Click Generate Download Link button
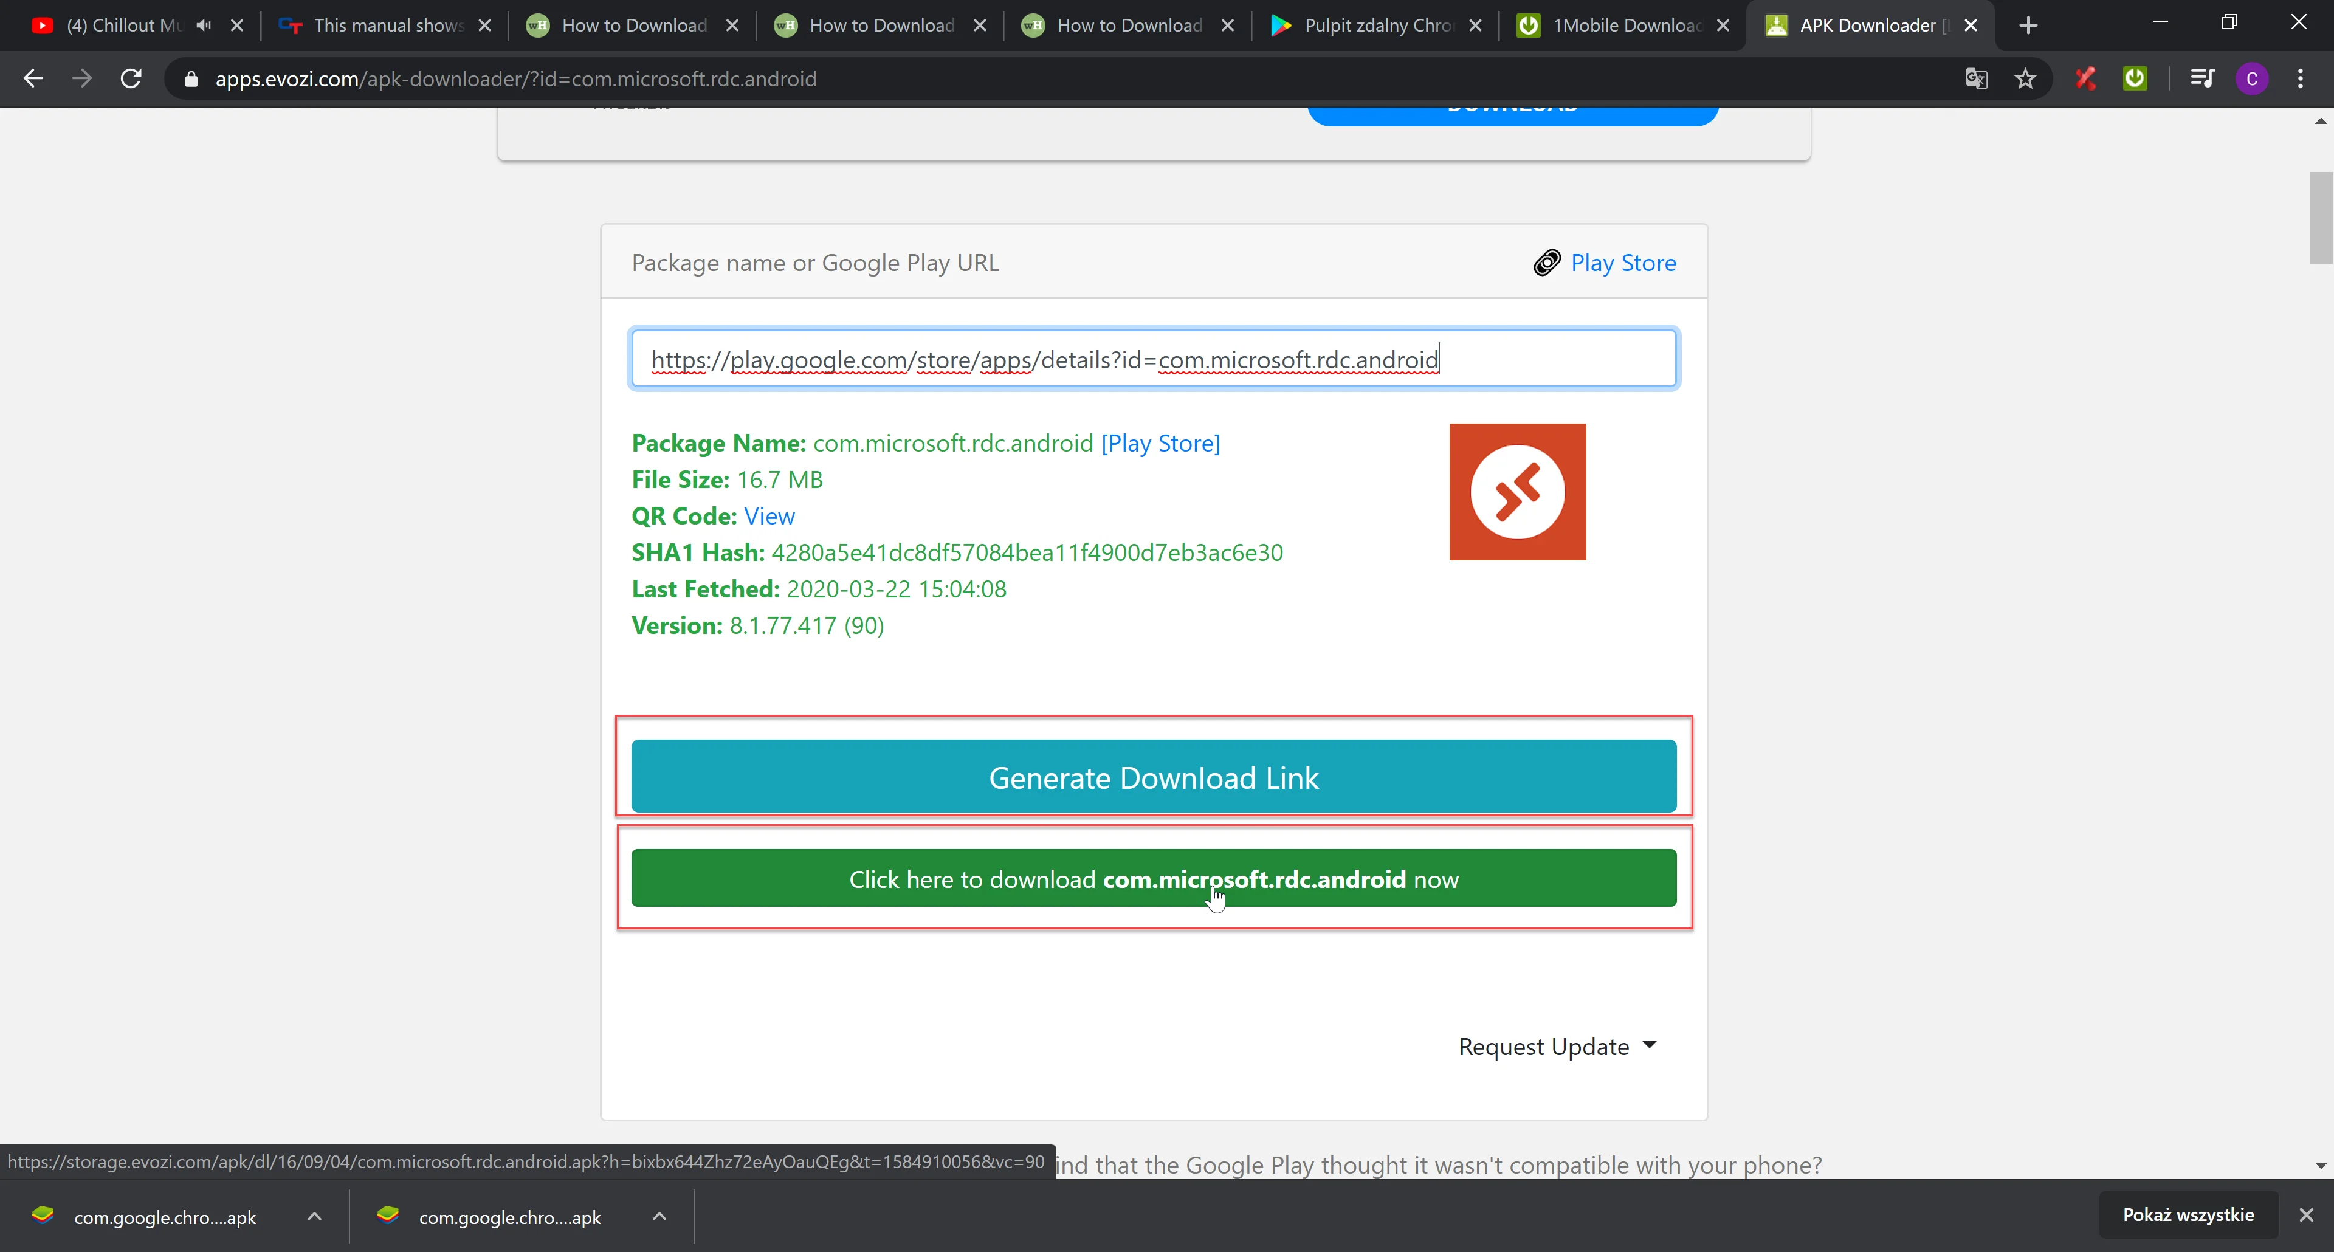Viewport: 2334px width, 1252px height. click(1154, 776)
